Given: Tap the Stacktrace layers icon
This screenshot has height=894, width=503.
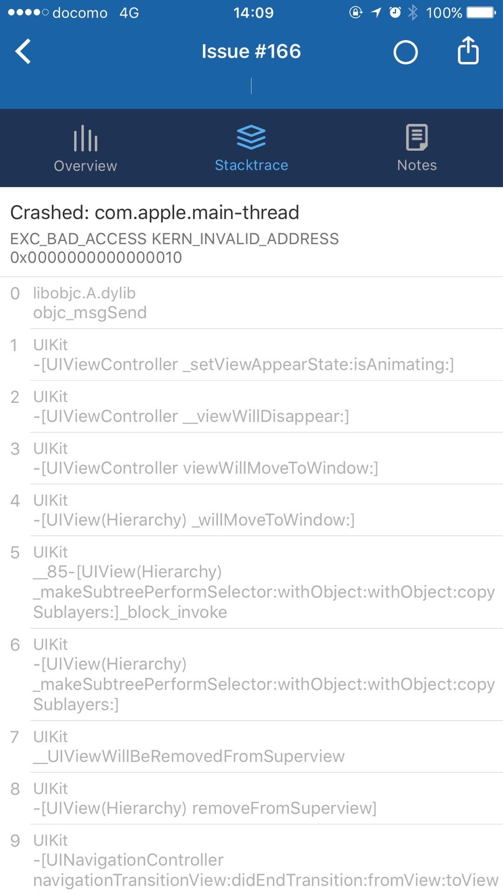Looking at the screenshot, I should [251, 137].
